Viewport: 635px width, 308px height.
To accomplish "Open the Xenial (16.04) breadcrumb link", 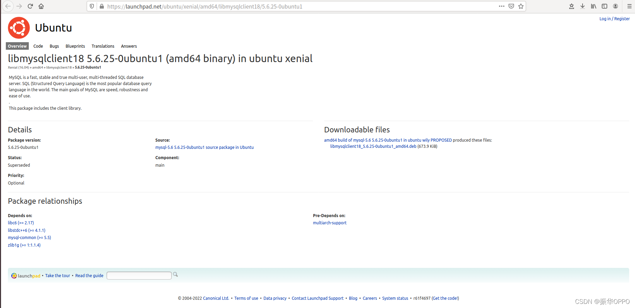I will 19,68.
